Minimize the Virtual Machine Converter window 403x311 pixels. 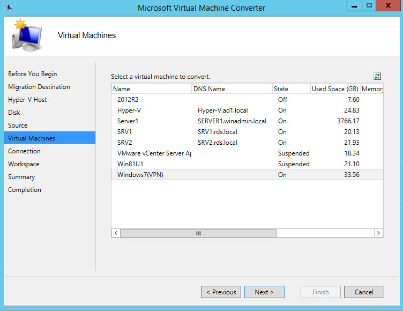pos(354,6)
